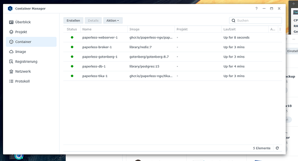
Task: Focus the Suchen search field
Action: 255,21
